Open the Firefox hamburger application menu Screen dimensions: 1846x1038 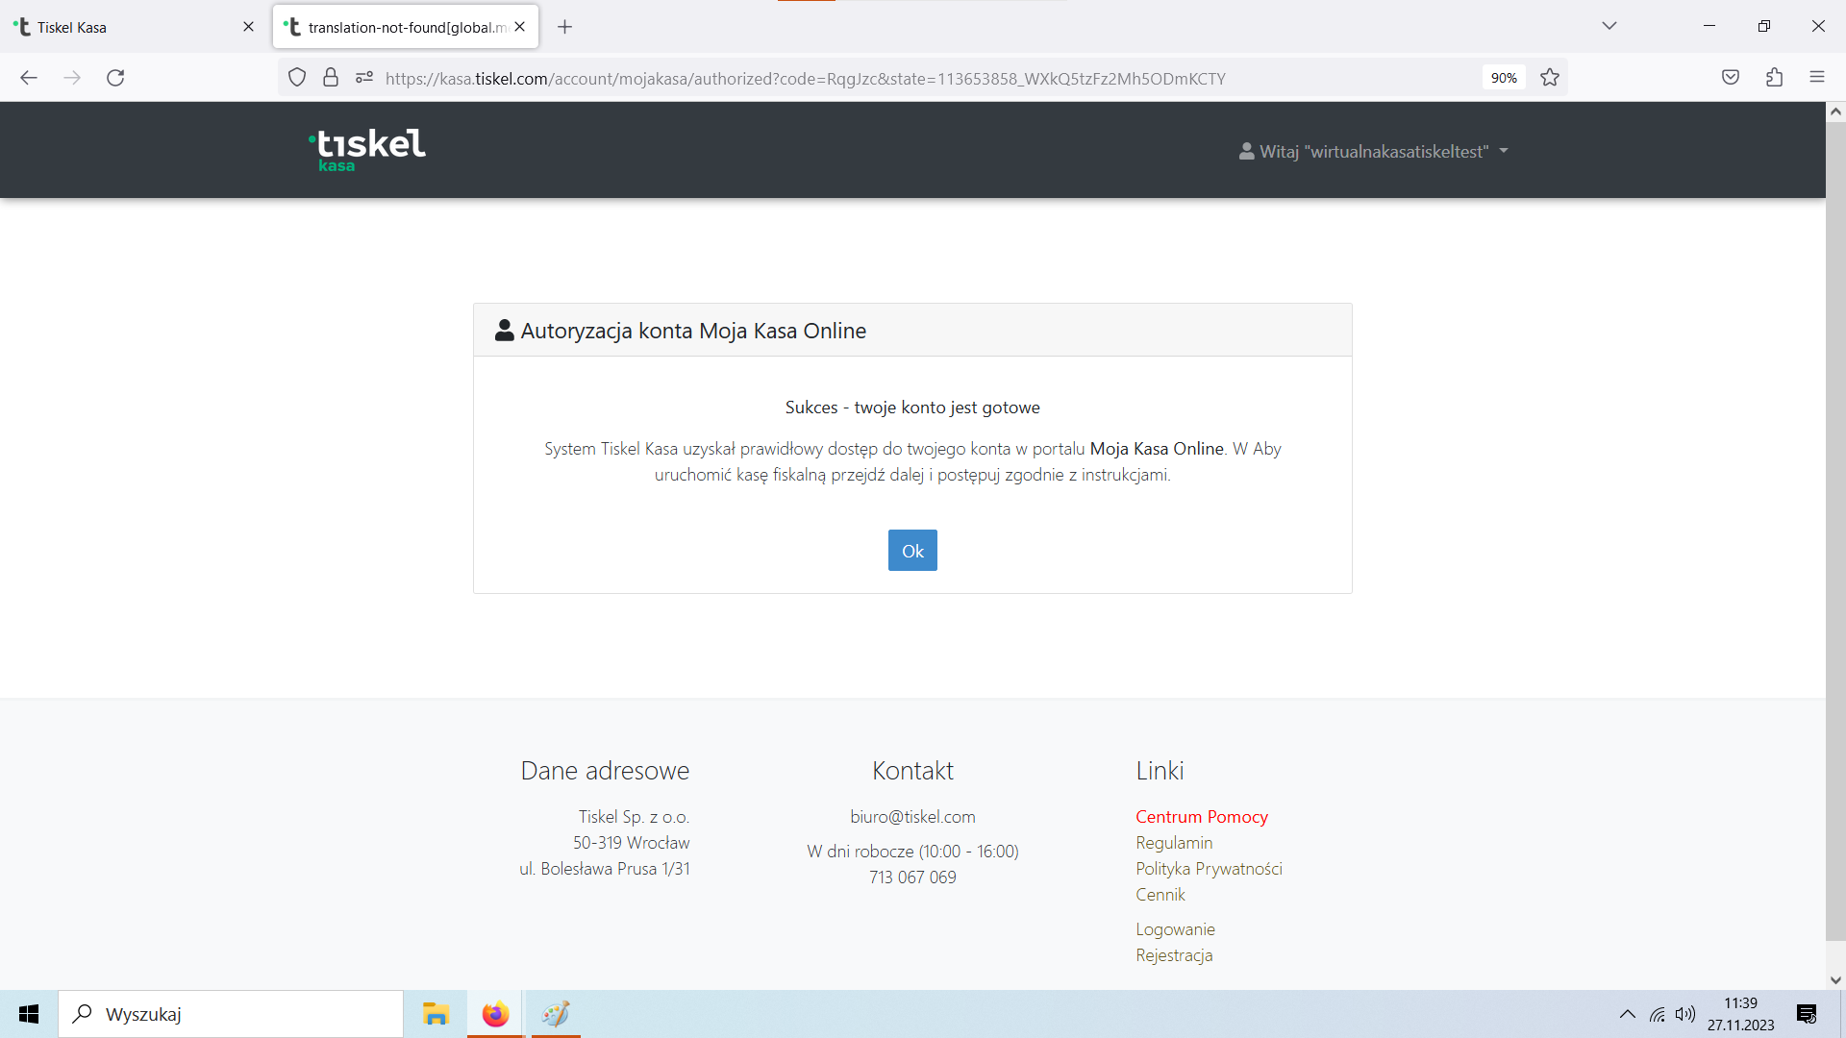point(1817,78)
